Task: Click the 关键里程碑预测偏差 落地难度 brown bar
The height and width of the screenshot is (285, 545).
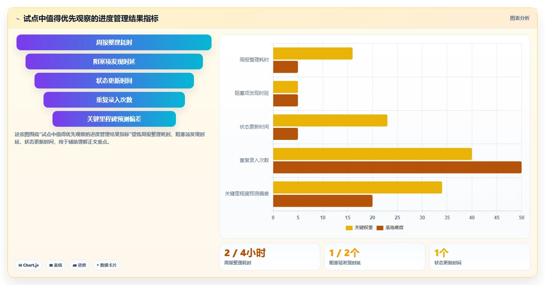Action: (x=323, y=201)
